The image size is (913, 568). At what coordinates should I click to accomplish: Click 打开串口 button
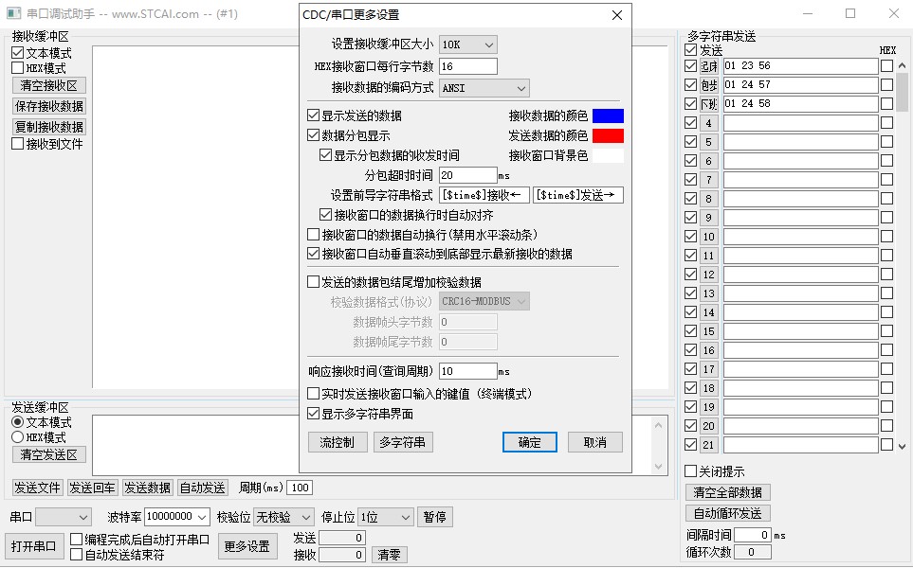[33, 546]
